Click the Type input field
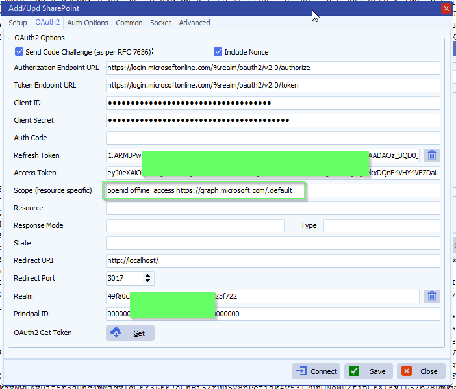The height and width of the screenshot is (389, 456). 381,225
